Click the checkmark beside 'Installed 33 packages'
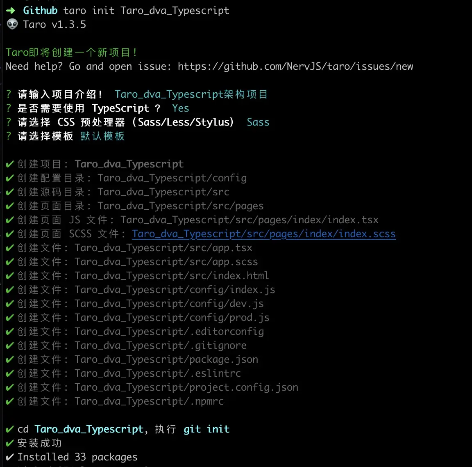The width and height of the screenshot is (472, 467). [x=10, y=457]
